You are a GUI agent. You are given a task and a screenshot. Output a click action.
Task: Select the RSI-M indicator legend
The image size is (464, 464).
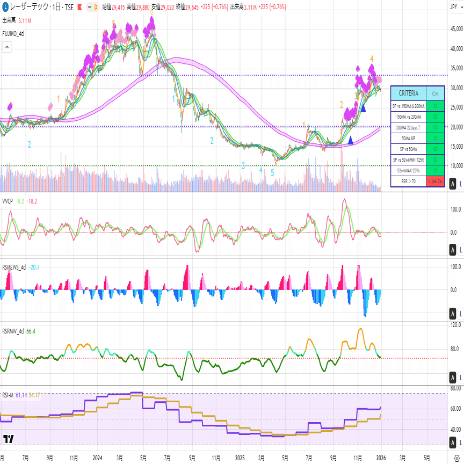pyautogui.click(x=8, y=395)
